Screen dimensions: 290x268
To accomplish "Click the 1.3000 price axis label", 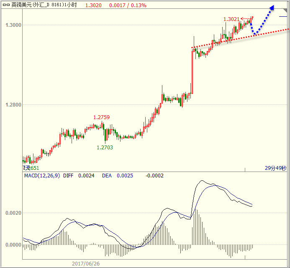I will 13,25.
